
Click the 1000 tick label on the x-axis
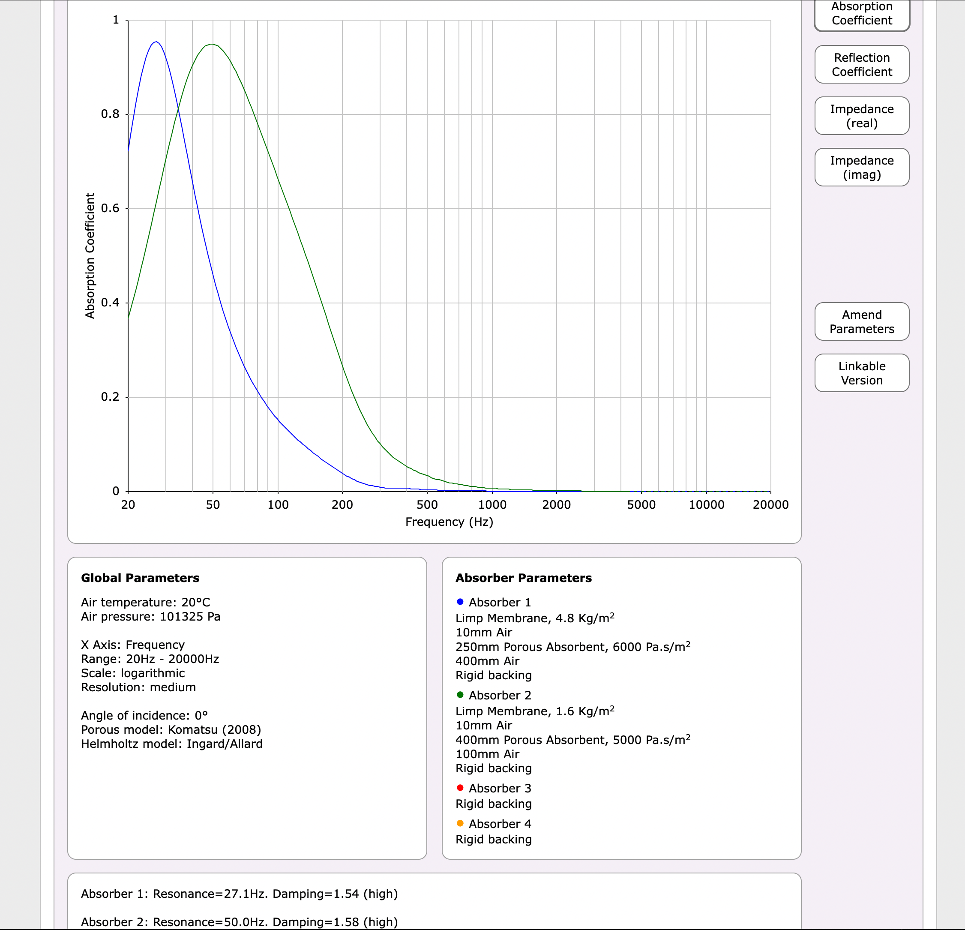(492, 504)
